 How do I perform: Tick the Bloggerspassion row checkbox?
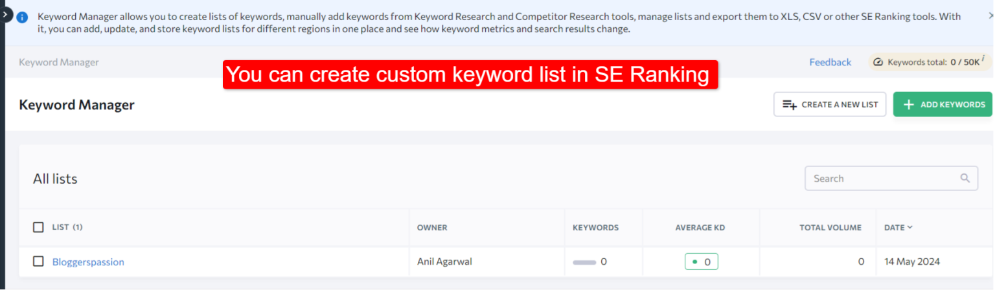[38, 262]
